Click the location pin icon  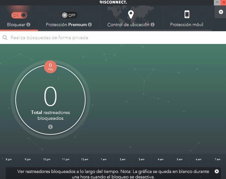click(x=131, y=15)
